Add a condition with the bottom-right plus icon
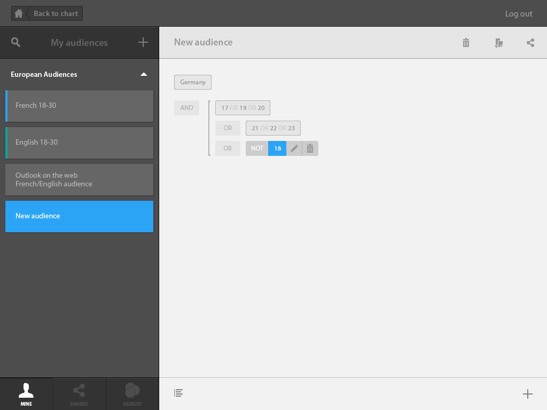Screen dimensions: 547x410 (x=527, y=394)
